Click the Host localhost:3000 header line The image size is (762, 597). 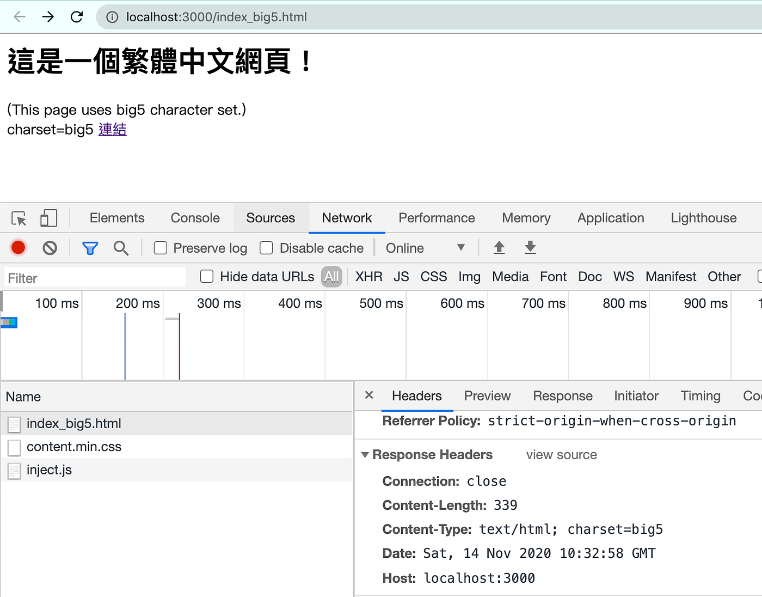[459, 578]
